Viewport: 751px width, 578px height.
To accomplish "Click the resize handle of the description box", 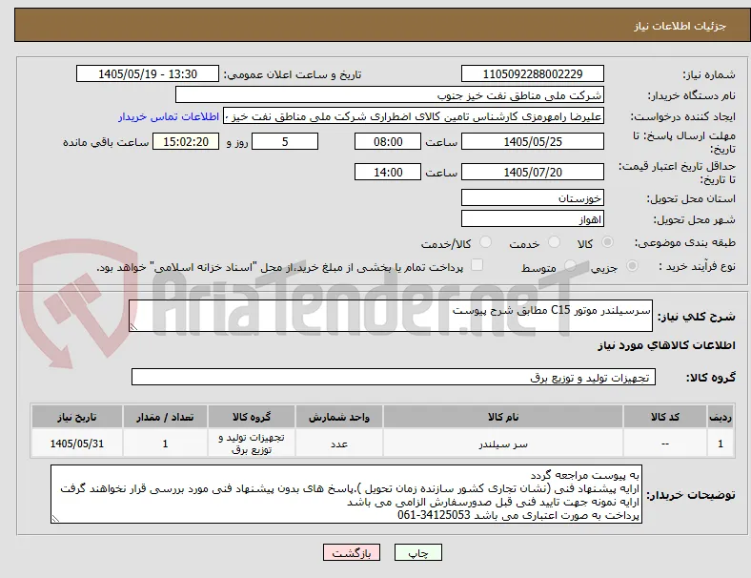I will point(133,327).
